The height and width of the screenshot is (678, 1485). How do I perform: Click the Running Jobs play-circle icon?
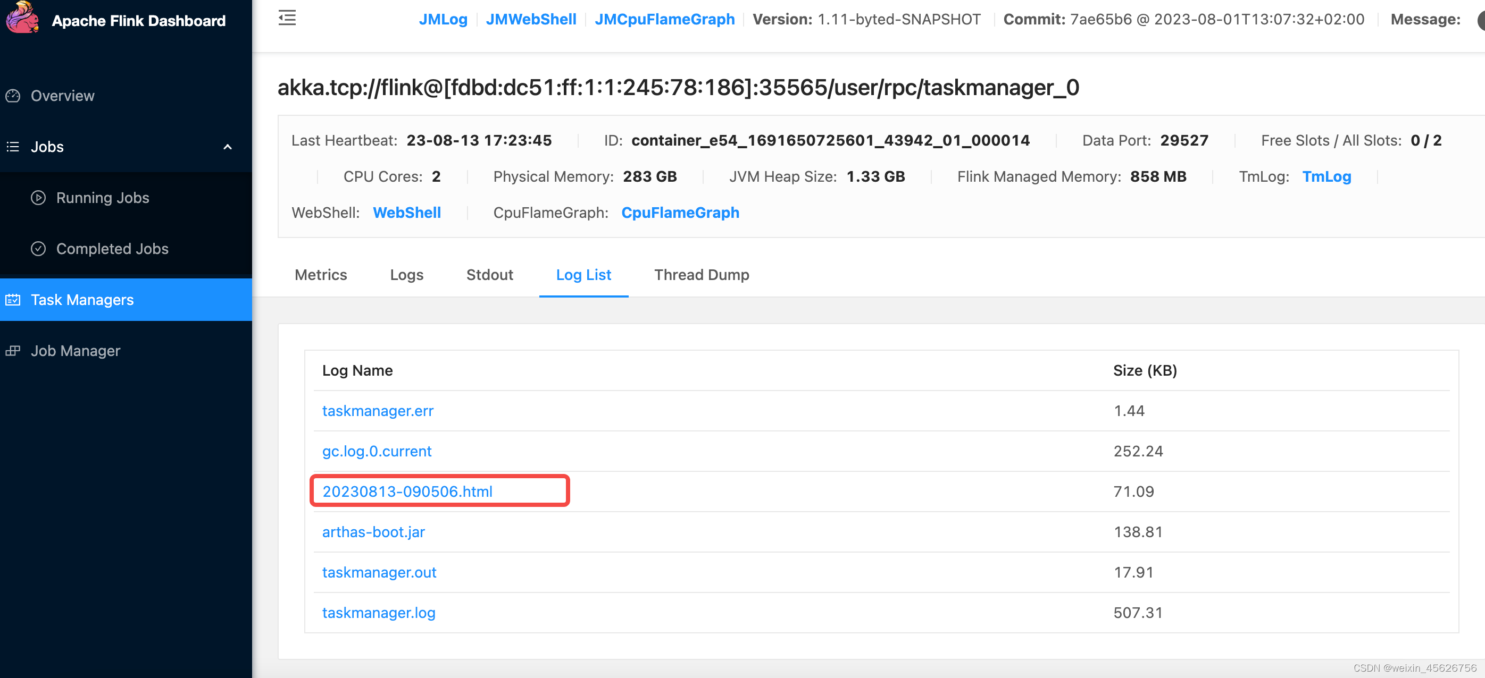point(38,198)
